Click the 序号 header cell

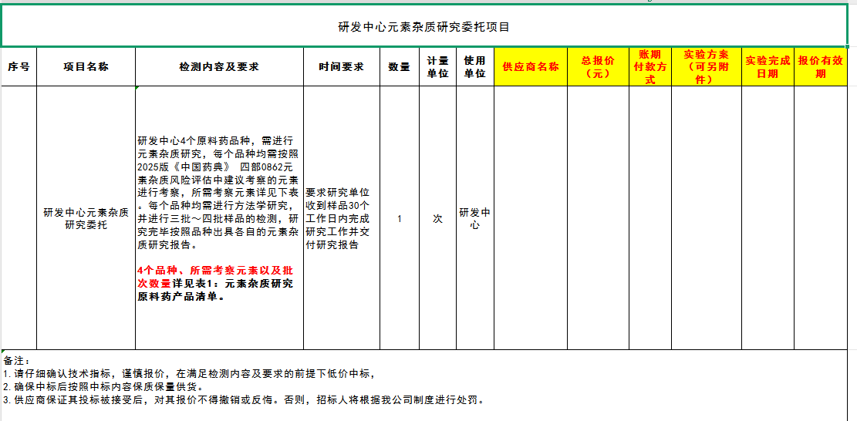point(19,67)
